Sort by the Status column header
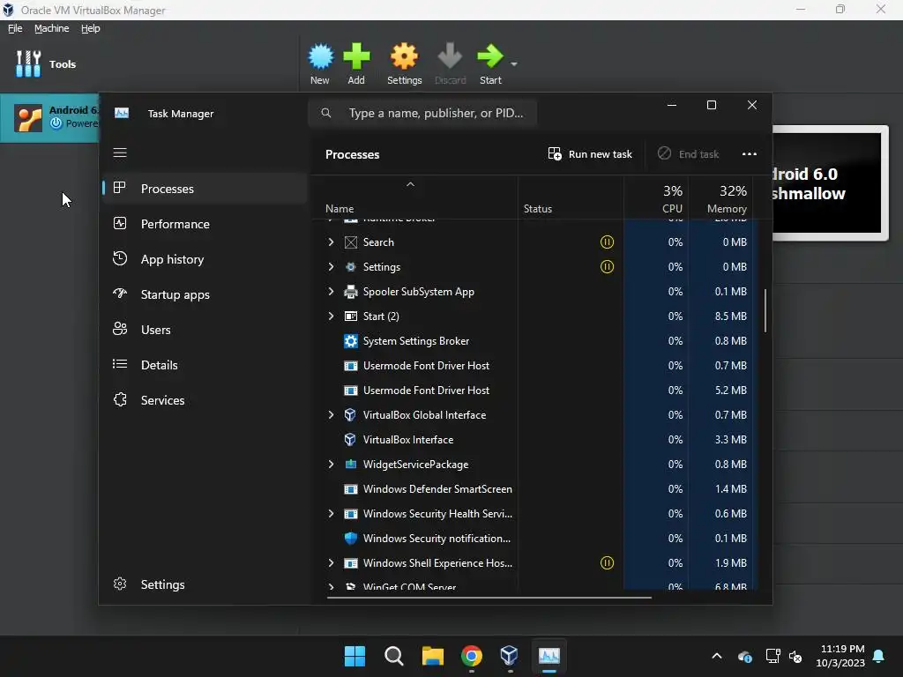The width and height of the screenshot is (903, 677). pyautogui.click(x=571, y=197)
